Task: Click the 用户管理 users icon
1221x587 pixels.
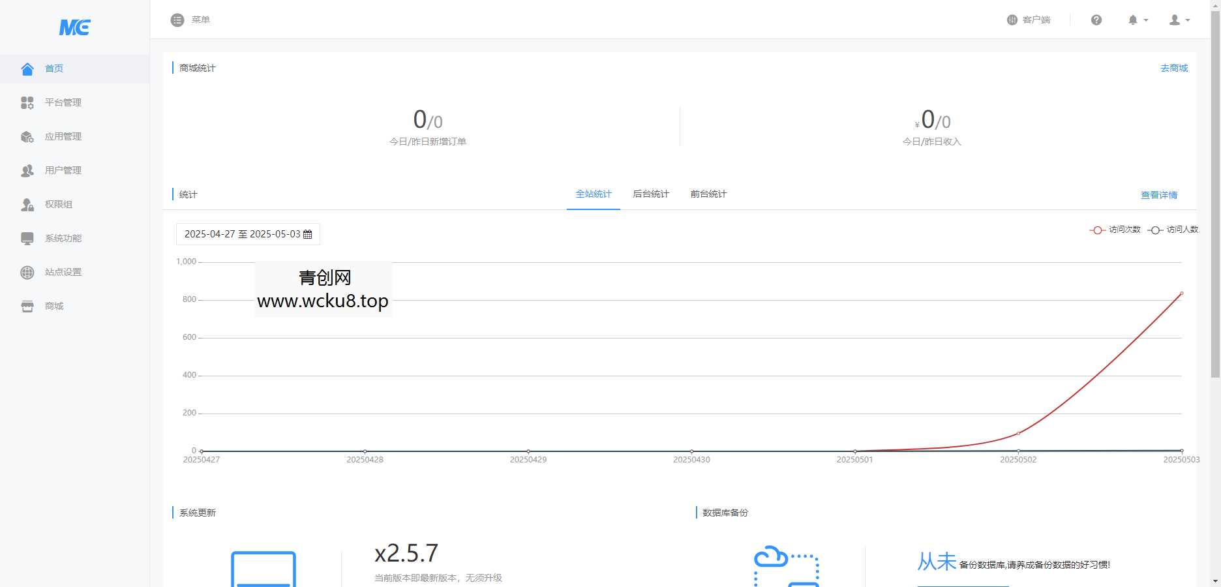Action: [x=27, y=171]
